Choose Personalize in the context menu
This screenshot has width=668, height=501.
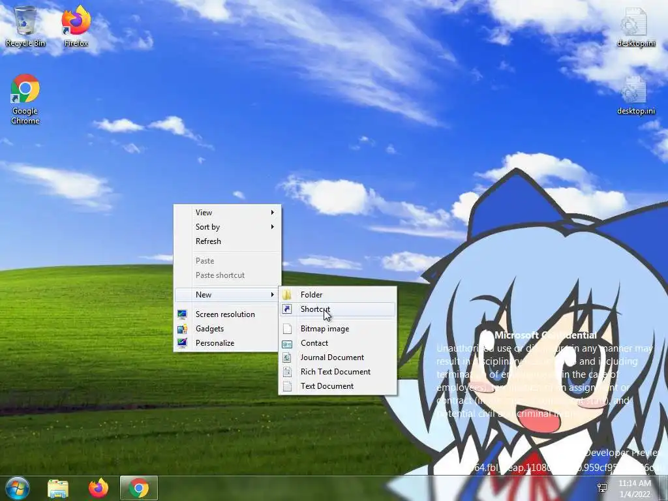[226, 343]
